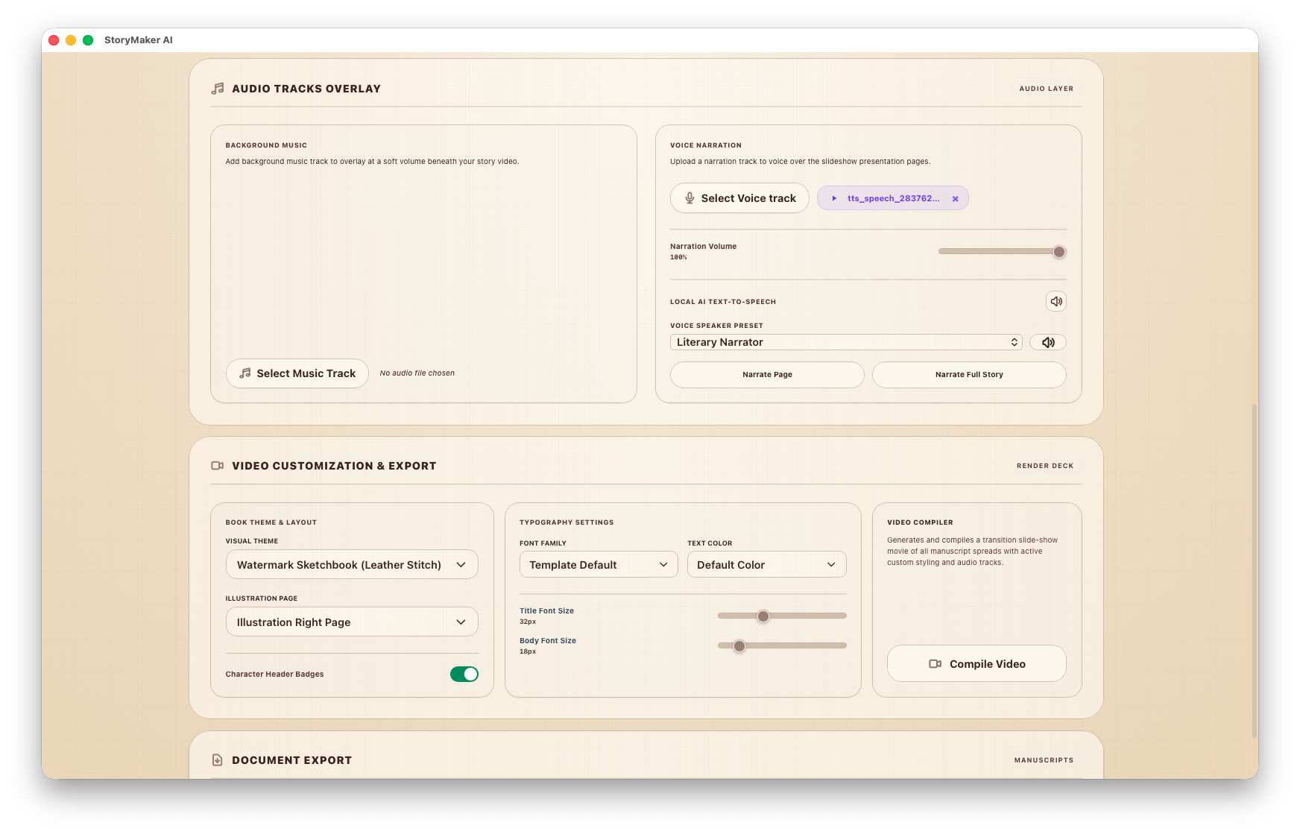Click the 'tts_speech_283762...' file name
Viewport: 1300px width, 834px height.
coord(893,199)
